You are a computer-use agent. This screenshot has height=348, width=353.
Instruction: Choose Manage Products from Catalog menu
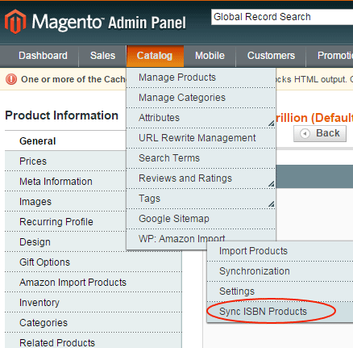pos(201,78)
